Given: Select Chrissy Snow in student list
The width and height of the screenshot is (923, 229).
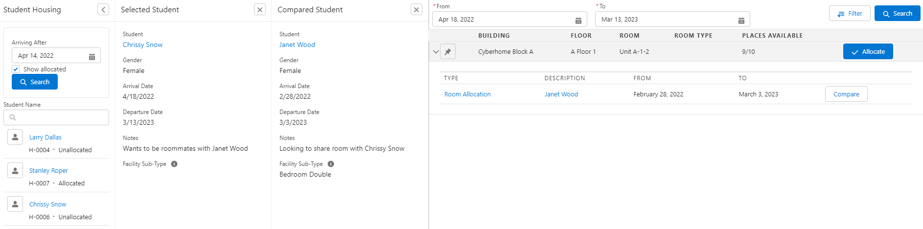Looking at the screenshot, I should click(x=47, y=205).
